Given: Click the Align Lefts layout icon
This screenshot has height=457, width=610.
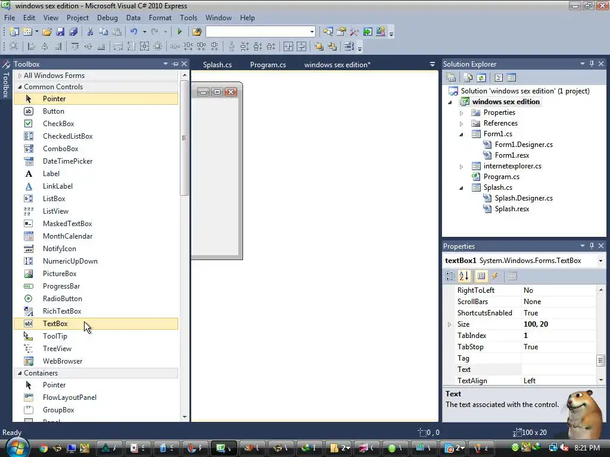Looking at the screenshot, I should click(31, 46).
